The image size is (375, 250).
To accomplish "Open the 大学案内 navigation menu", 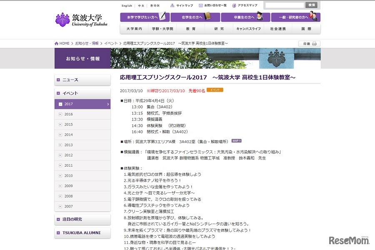I will point(135,29).
